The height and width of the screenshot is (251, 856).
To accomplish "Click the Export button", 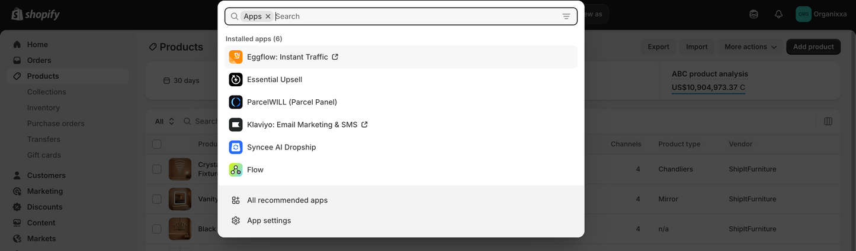I will click(658, 47).
